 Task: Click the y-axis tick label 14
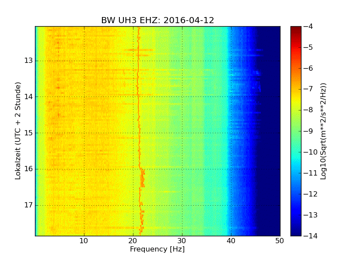pos(28,97)
